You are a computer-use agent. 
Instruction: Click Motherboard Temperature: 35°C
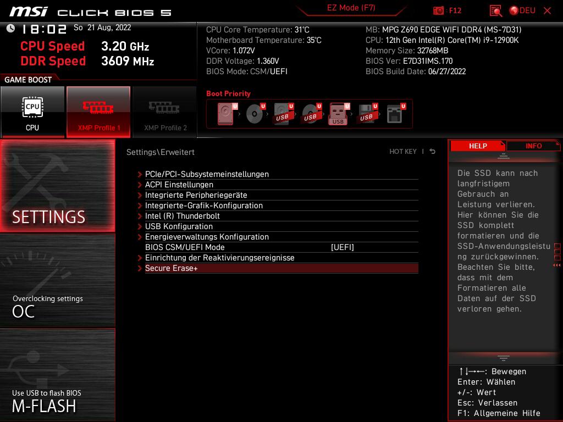263,40
